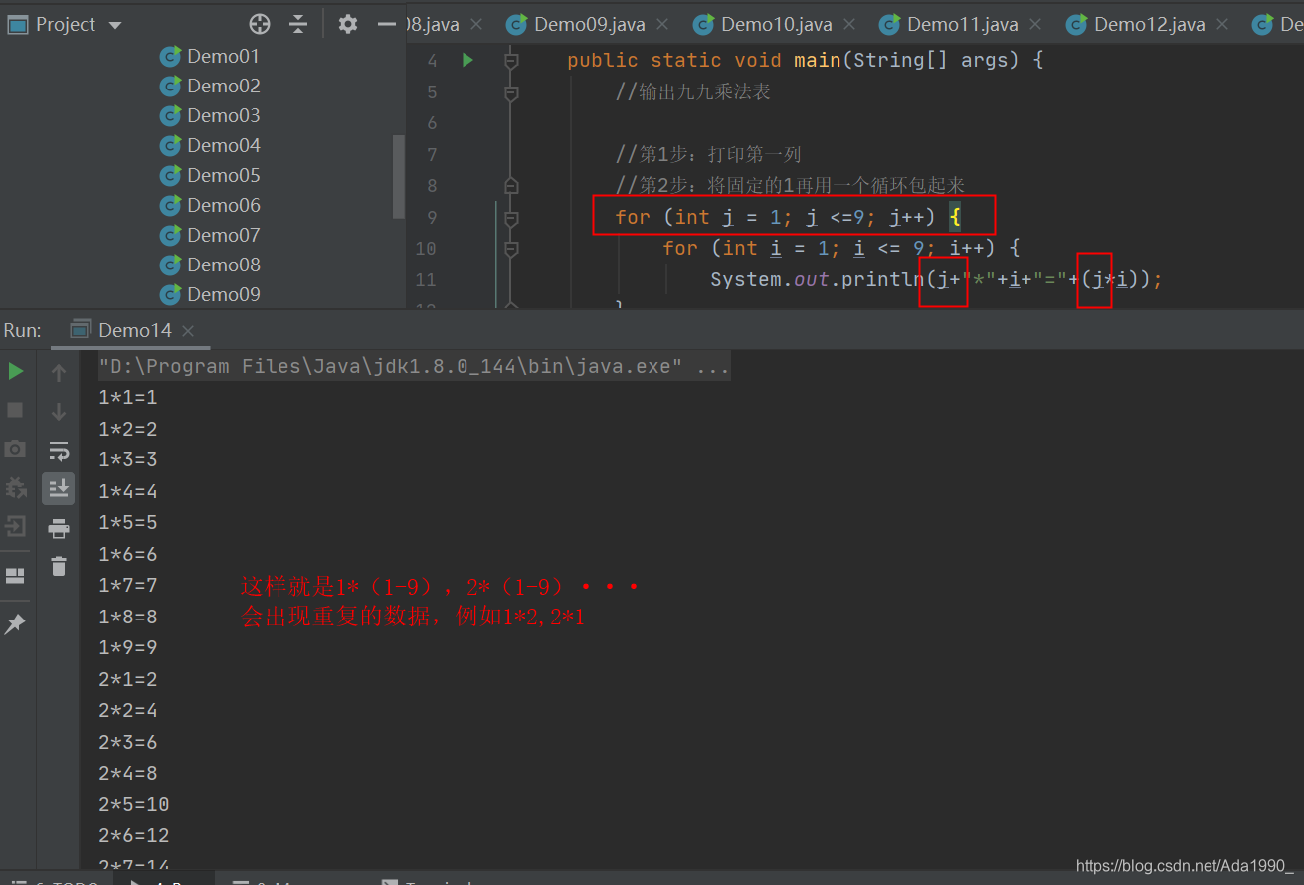Image resolution: width=1304 pixels, height=885 pixels.
Task: Switch to the Demo12.java editor tab
Action: point(1149,24)
